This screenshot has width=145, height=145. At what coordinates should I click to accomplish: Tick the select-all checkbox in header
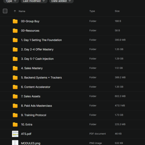5,11
